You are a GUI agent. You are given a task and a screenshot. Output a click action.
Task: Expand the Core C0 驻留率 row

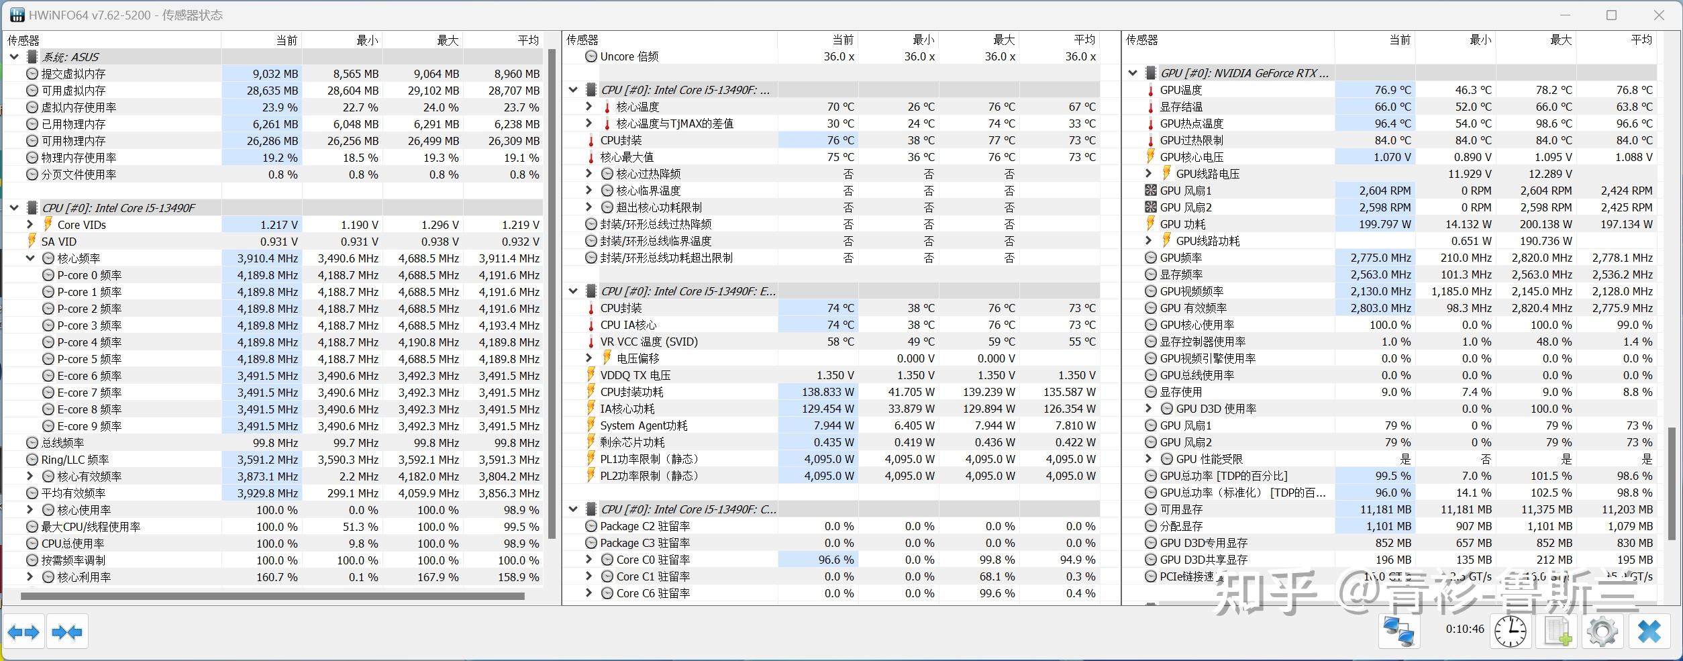coord(589,560)
